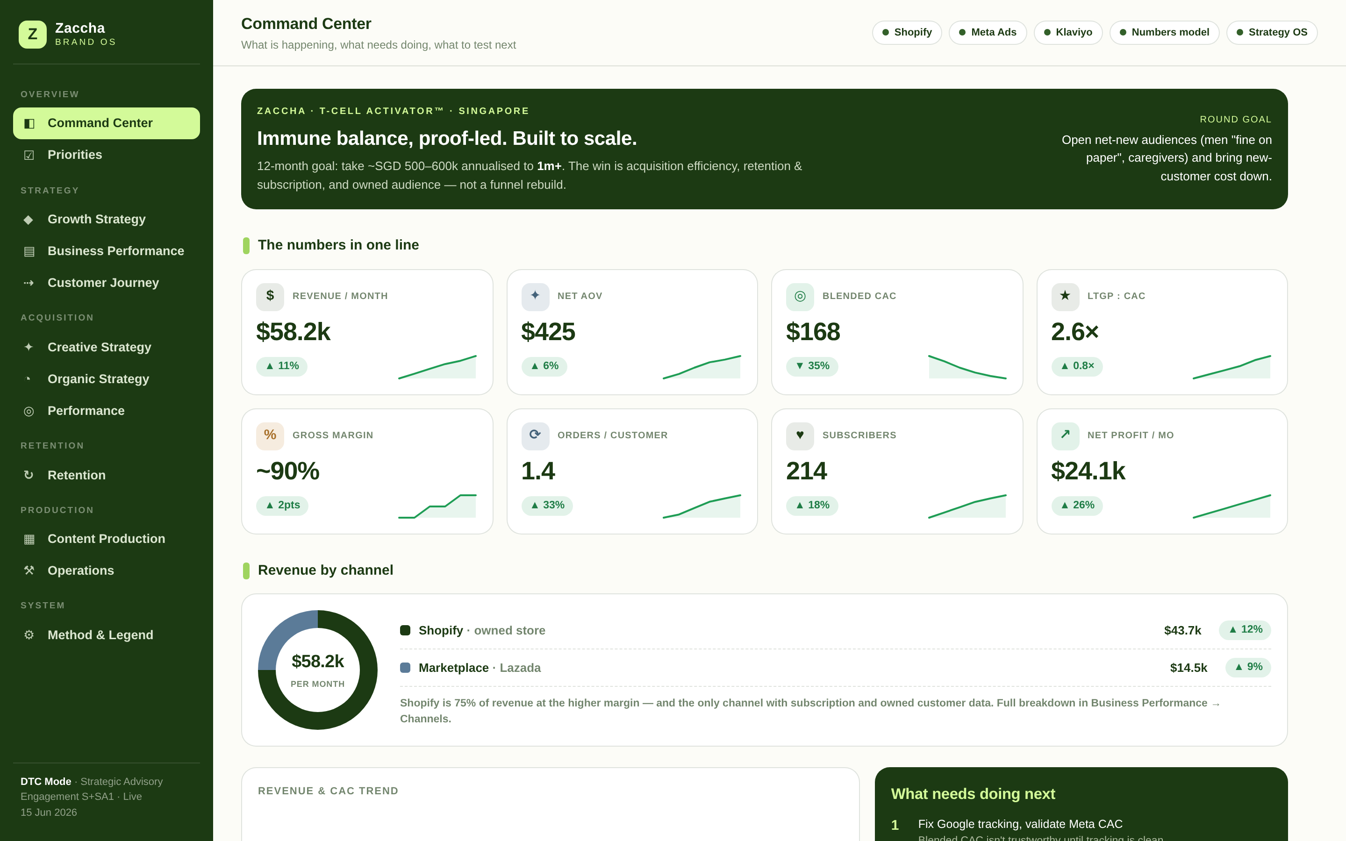Click the cycle icon on Orders / Customer card
Screen dimensions: 1346x841
click(535, 435)
